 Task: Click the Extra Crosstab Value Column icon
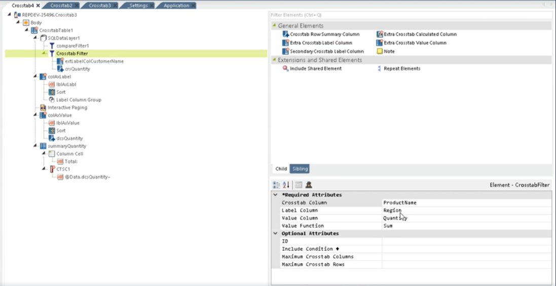[380, 43]
